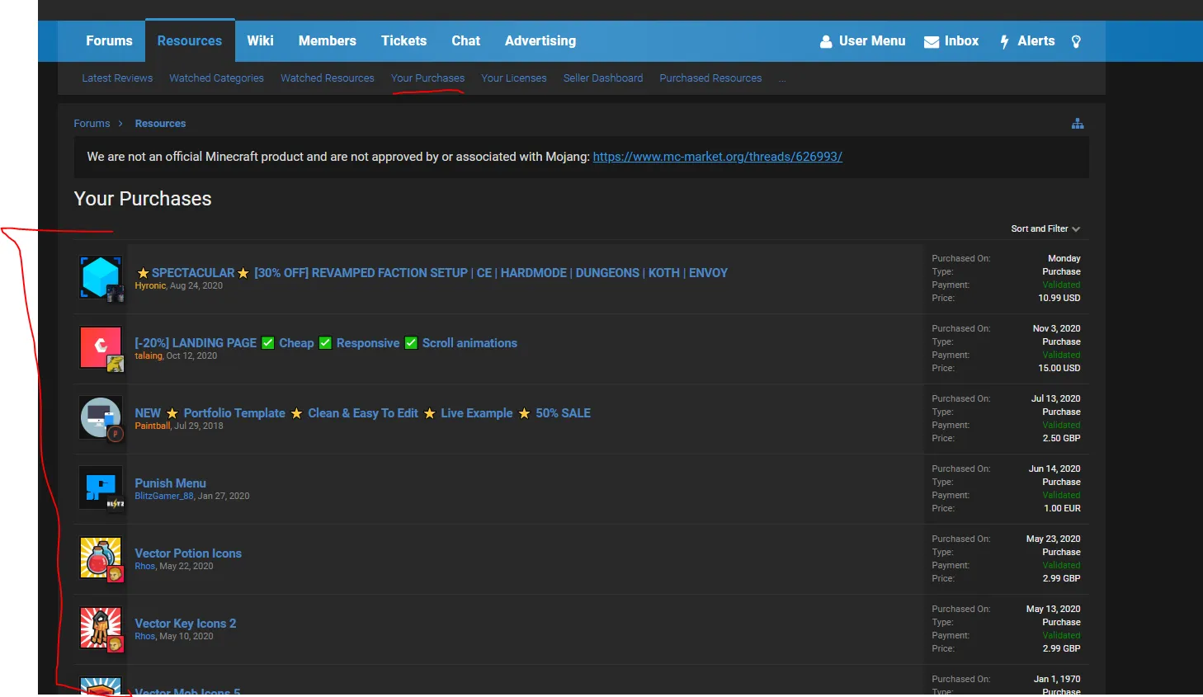Open the Alerts lightning bolt menu

point(1027,41)
